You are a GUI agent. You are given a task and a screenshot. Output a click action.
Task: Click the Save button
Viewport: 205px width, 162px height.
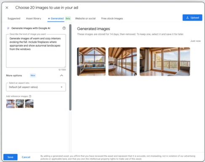pos(11,157)
